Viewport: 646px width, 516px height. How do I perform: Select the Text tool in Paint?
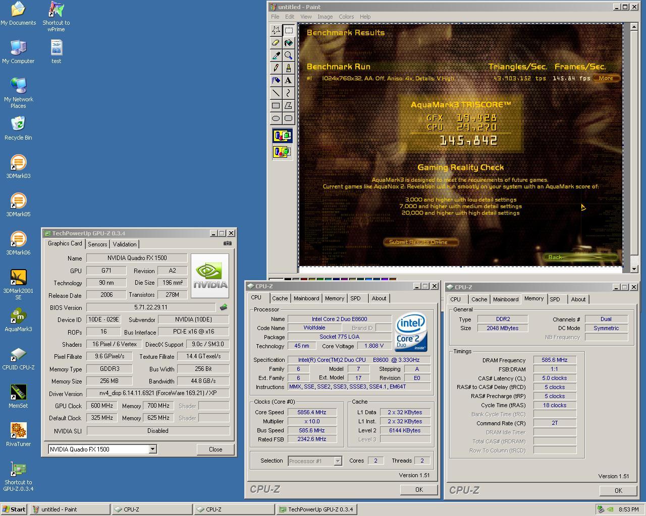click(288, 81)
